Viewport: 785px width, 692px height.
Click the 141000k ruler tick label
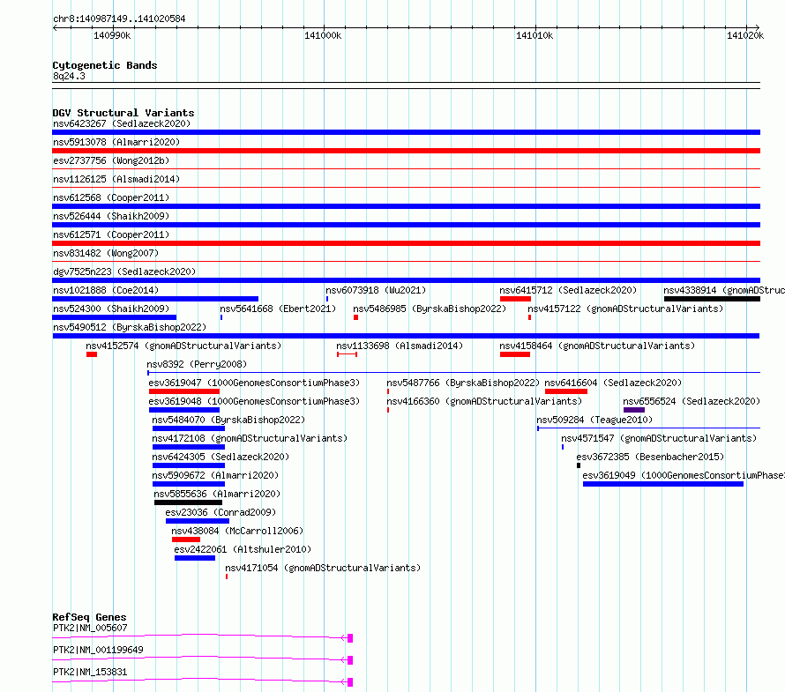[x=323, y=35]
